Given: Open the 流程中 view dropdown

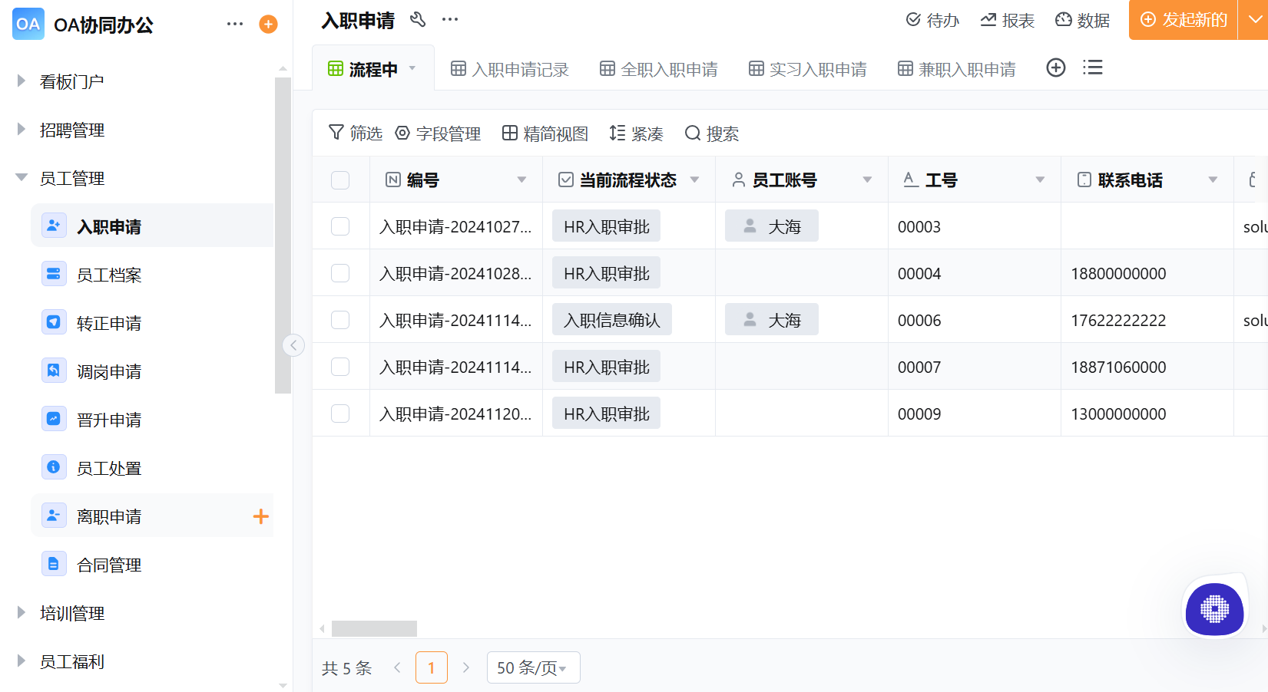Looking at the screenshot, I should [413, 68].
